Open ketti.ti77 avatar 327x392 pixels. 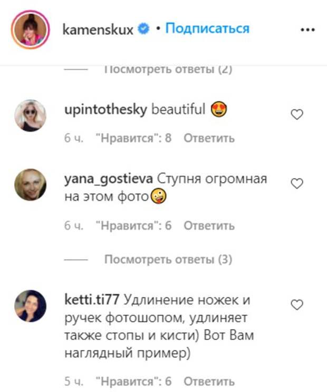coord(30,306)
